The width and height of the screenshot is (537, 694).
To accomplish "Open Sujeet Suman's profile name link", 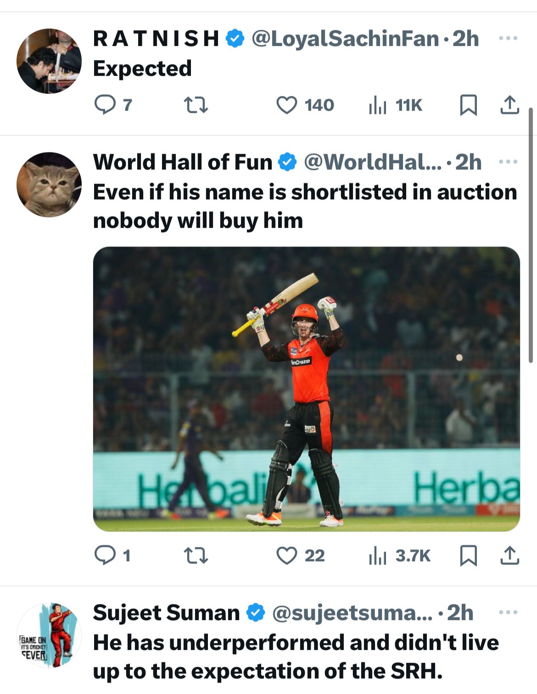I will 166,613.
